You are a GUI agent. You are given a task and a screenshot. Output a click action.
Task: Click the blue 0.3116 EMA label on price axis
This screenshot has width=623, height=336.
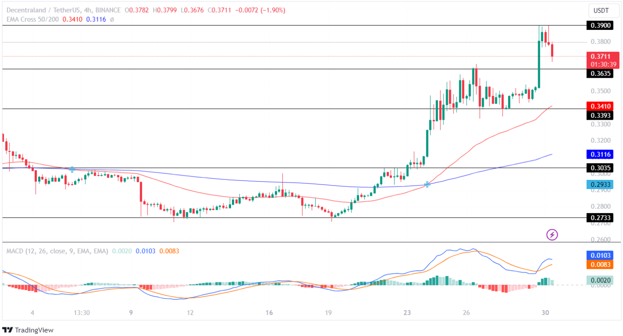(600, 154)
